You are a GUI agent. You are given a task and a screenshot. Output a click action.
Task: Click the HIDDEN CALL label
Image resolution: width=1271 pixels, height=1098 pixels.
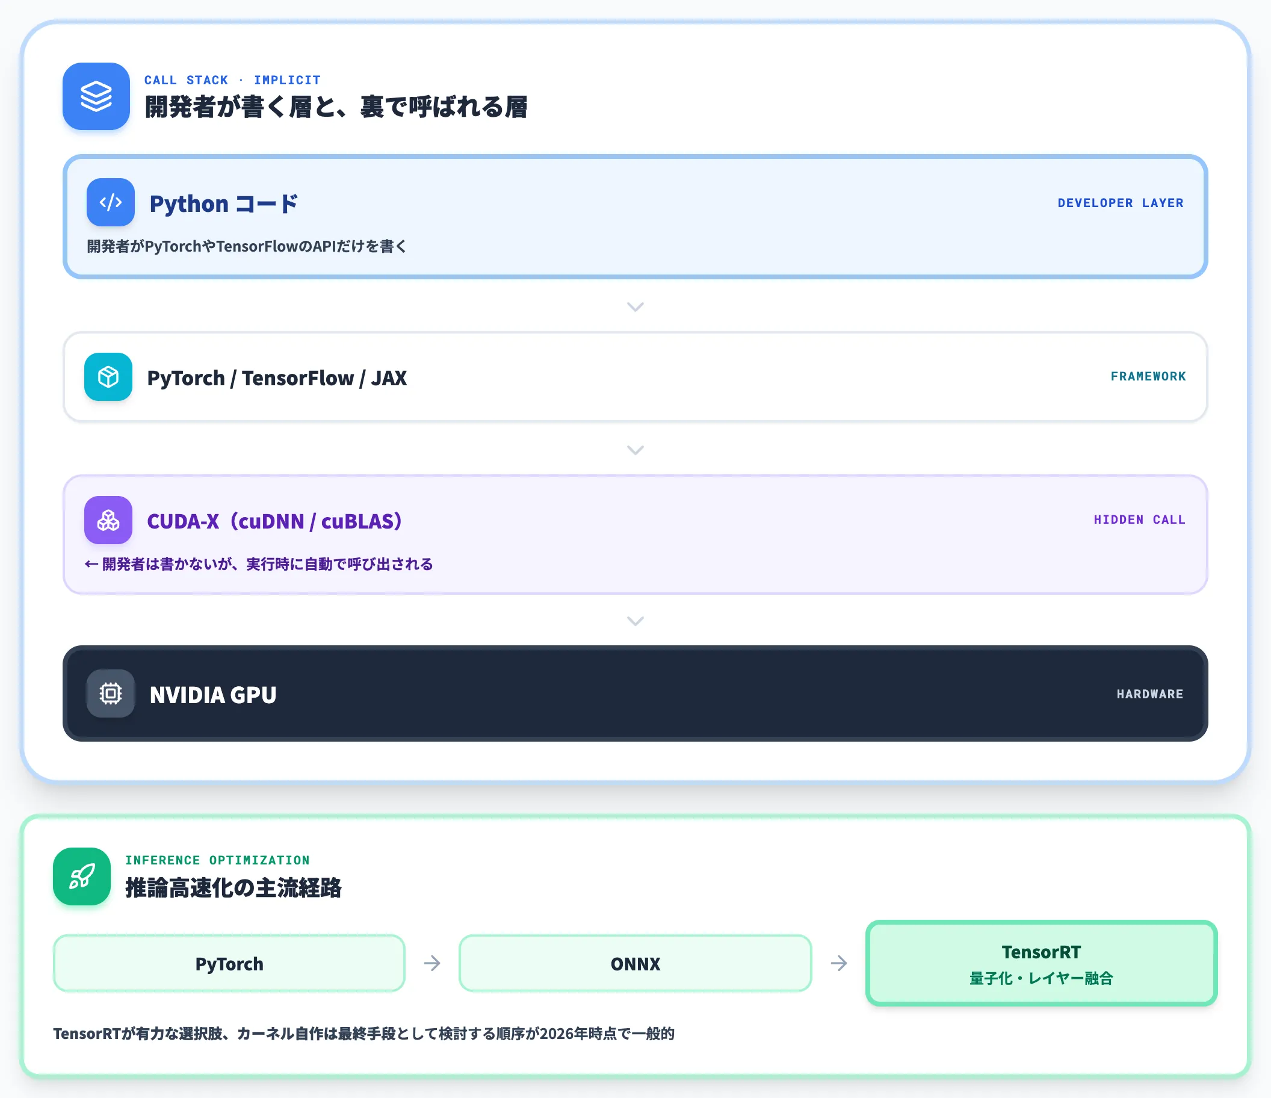[x=1139, y=520]
